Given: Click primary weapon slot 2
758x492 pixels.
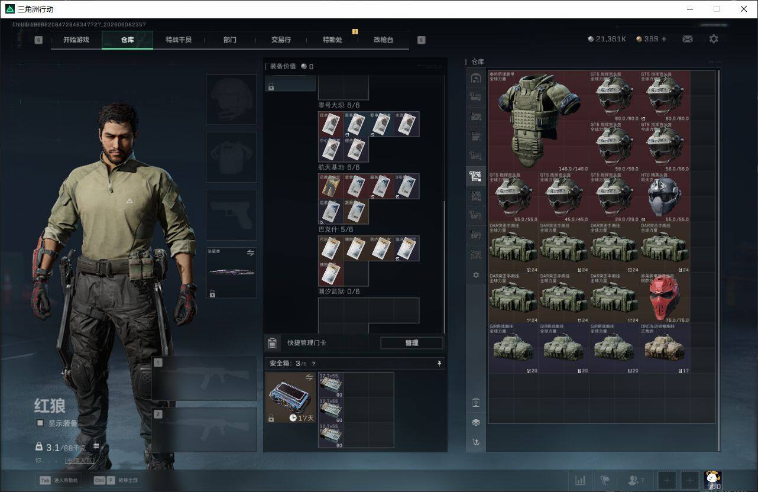Looking at the screenshot, I should [x=205, y=430].
